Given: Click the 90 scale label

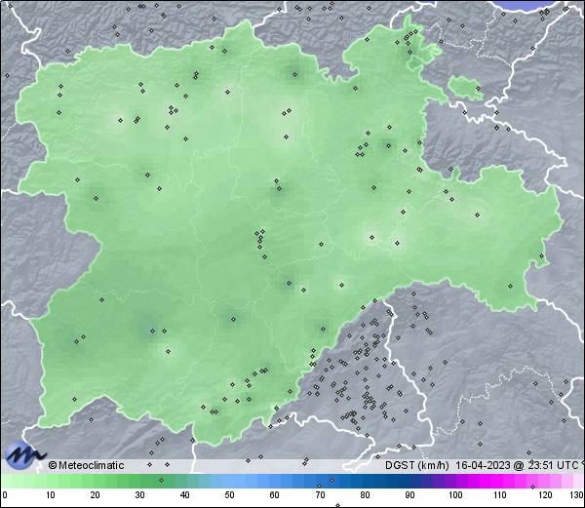Looking at the screenshot, I should (x=409, y=495).
